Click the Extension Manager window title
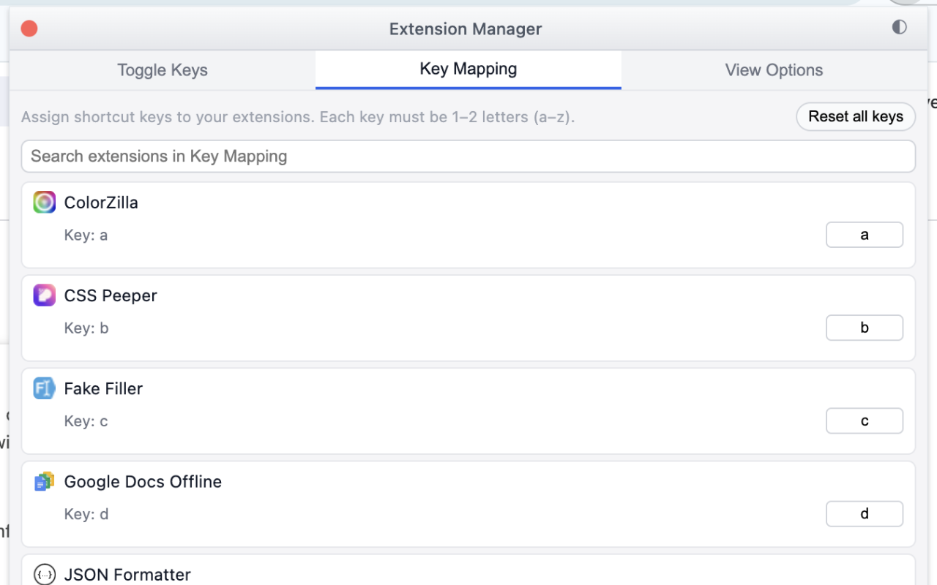This screenshot has height=585, width=937. pos(466,29)
